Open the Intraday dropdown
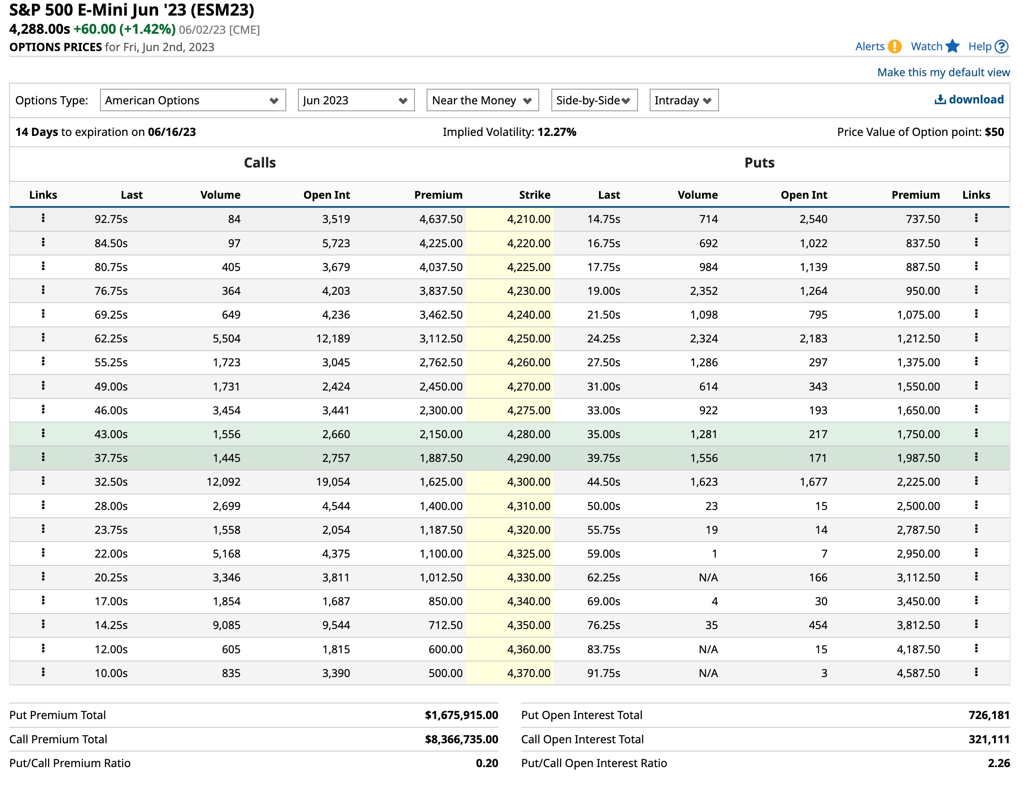The width and height of the screenshot is (1023, 787). click(x=684, y=100)
